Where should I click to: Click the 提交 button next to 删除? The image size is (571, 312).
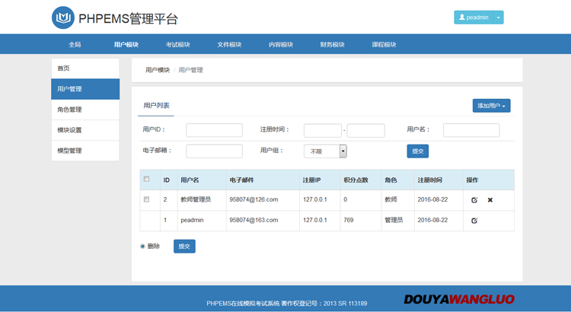pyautogui.click(x=184, y=246)
